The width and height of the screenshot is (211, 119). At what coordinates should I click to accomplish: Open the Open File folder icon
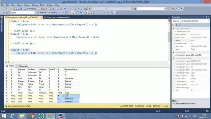click(x=14, y=9)
